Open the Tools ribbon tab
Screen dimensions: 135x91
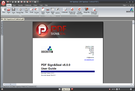click(41, 5)
